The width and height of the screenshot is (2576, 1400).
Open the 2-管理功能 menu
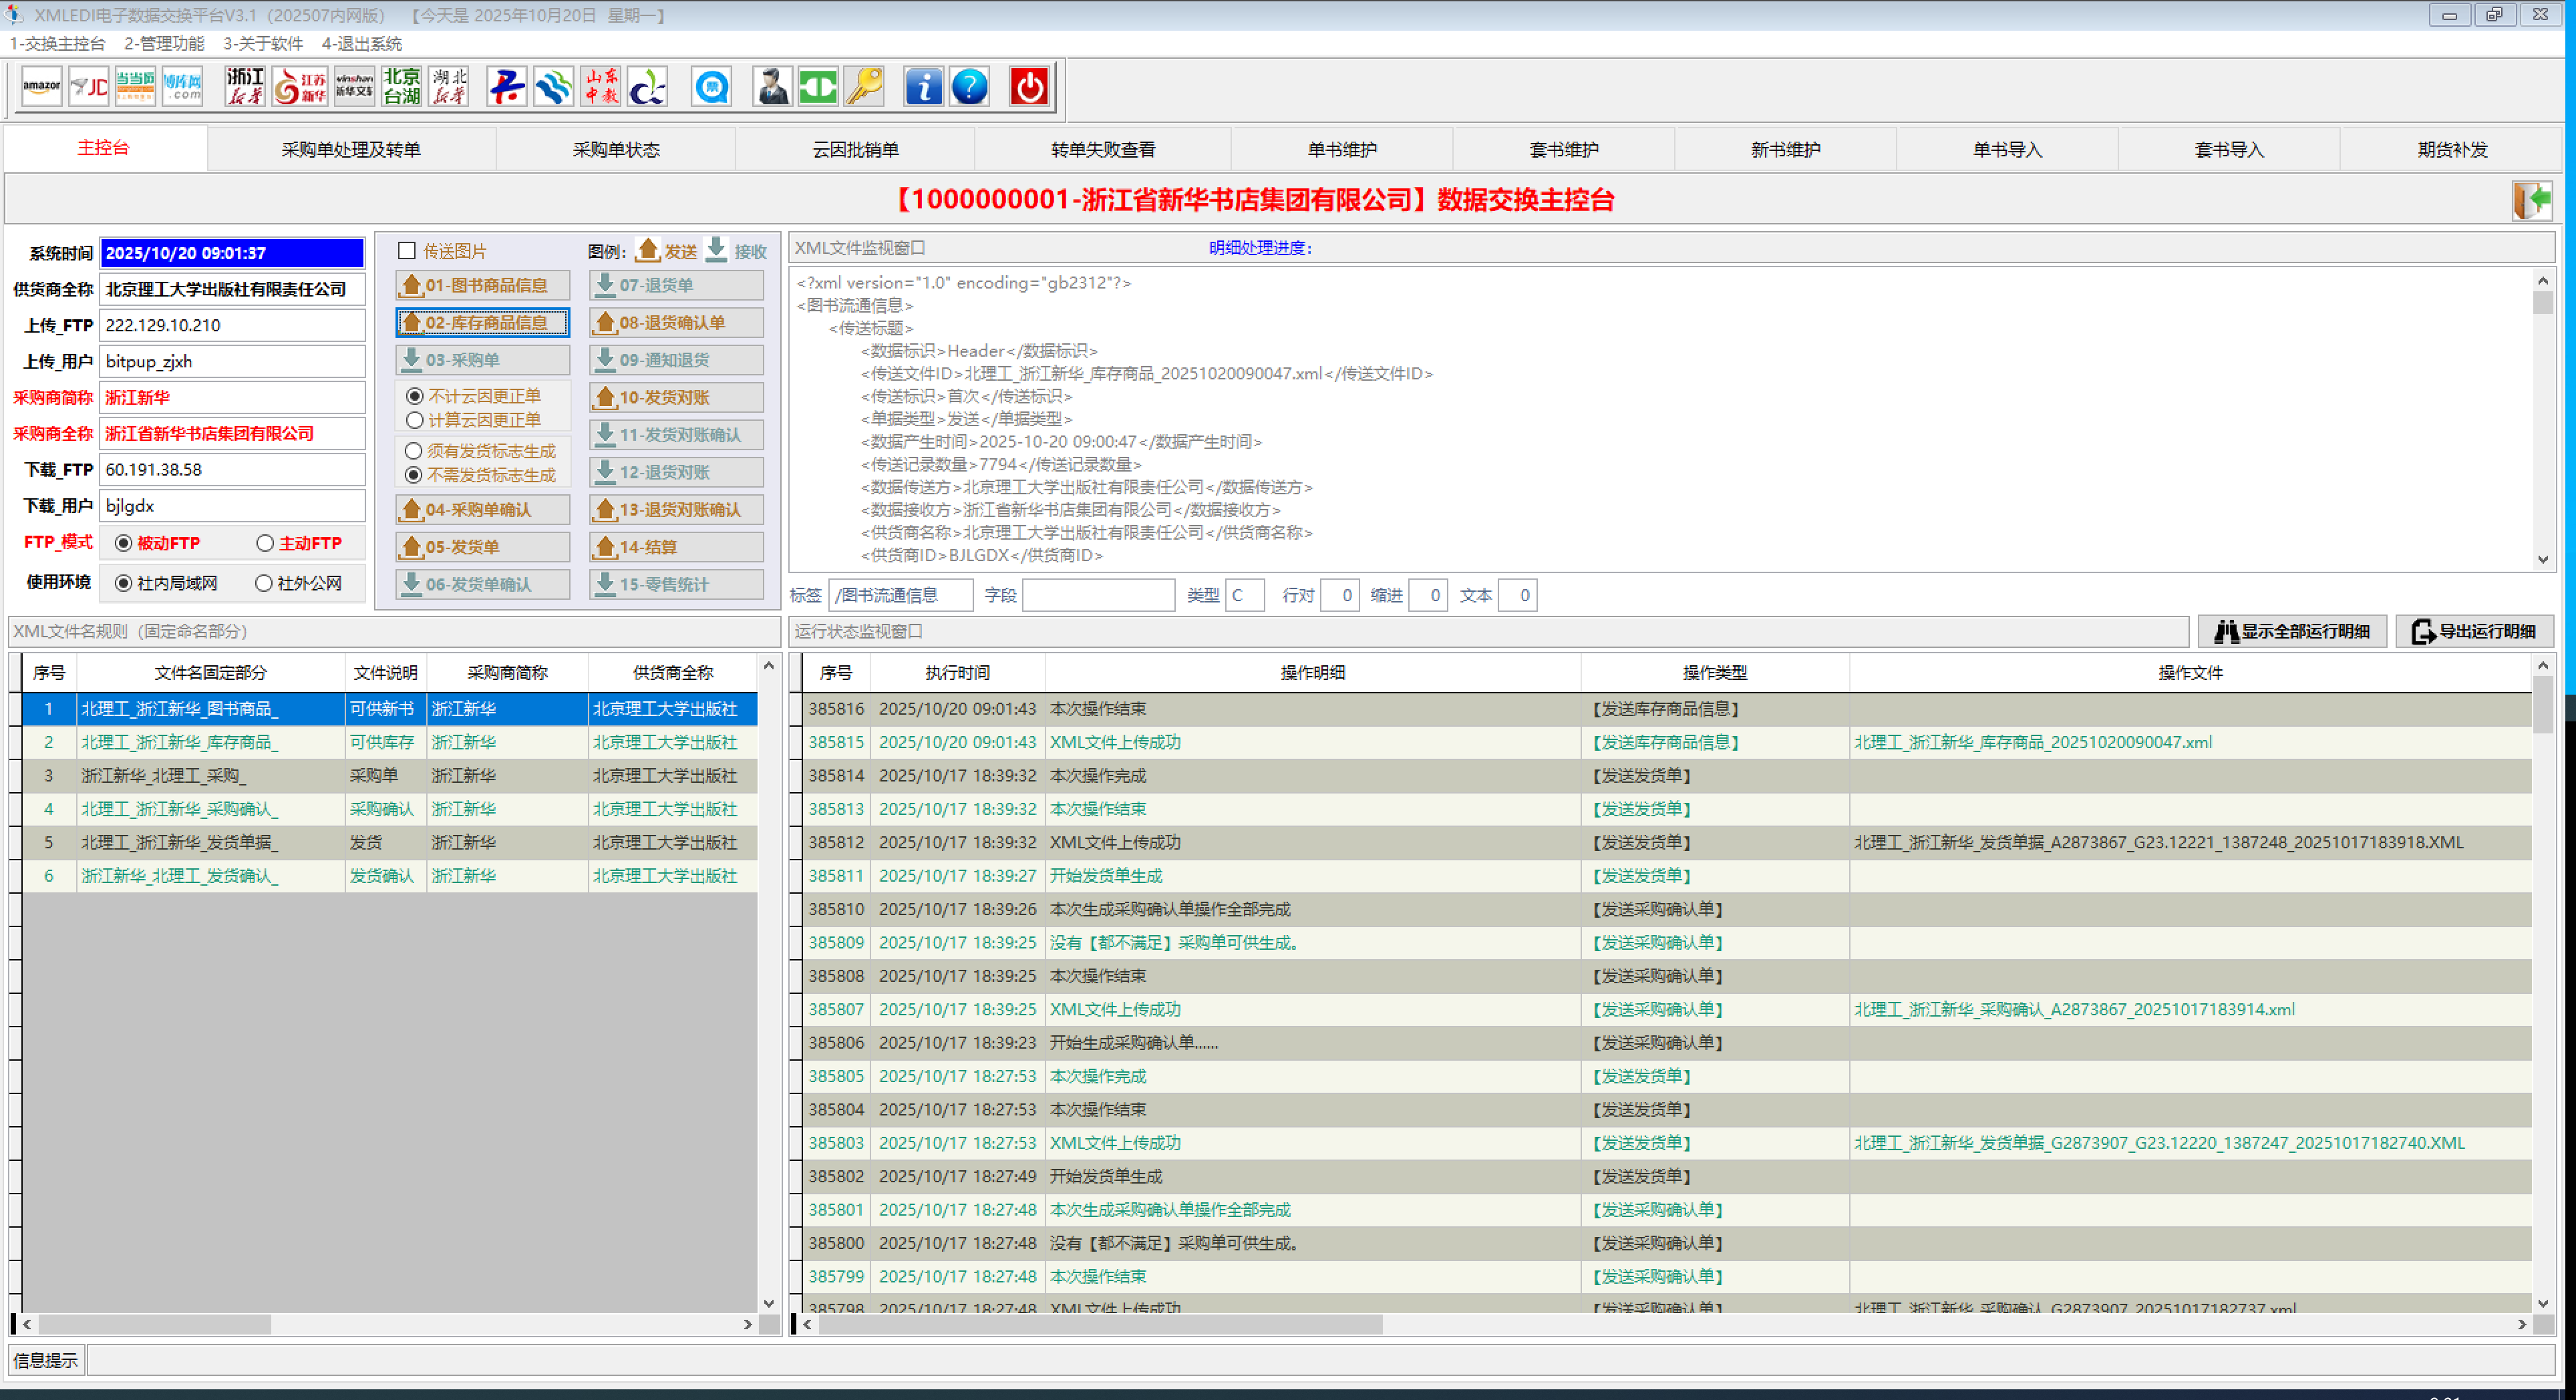164,43
